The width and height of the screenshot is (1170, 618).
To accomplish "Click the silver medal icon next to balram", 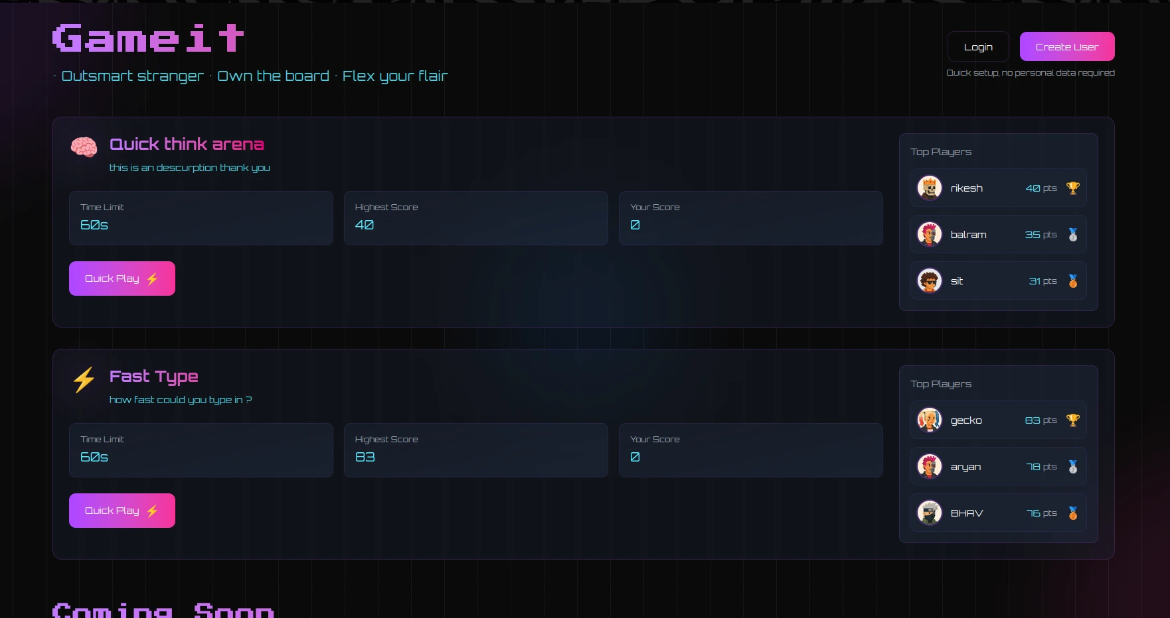I will click(1072, 235).
